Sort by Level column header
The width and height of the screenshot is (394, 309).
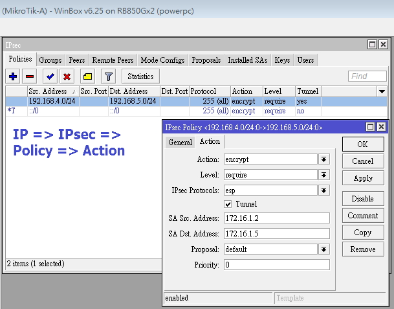coord(279,91)
